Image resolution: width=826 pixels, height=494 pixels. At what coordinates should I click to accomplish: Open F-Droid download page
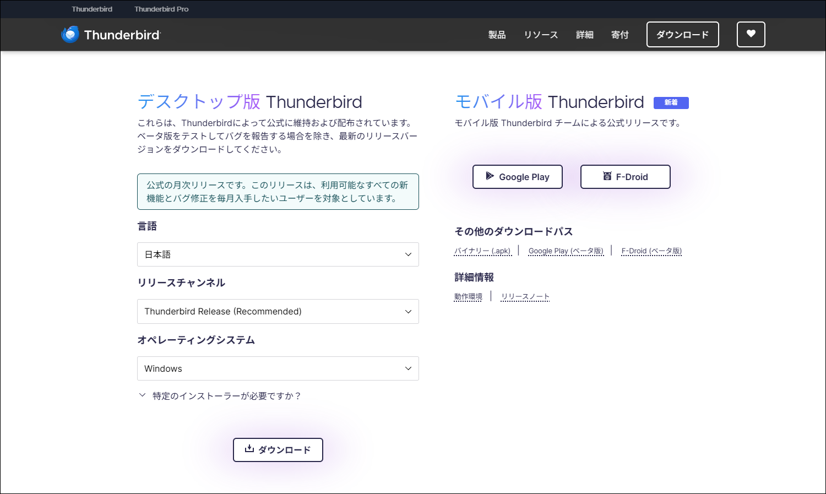pyautogui.click(x=625, y=177)
